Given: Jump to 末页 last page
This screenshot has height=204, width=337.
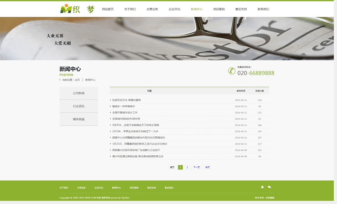Looking at the screenshot, I should click(x=207, y=167).
